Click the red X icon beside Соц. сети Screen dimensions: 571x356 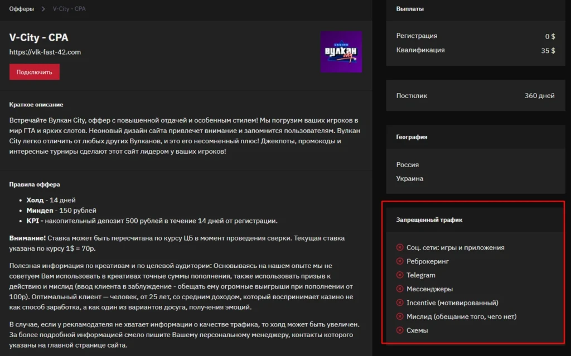tap(400, 247)
